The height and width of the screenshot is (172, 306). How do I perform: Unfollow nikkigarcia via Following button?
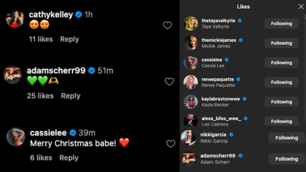(x=287, y=138)
